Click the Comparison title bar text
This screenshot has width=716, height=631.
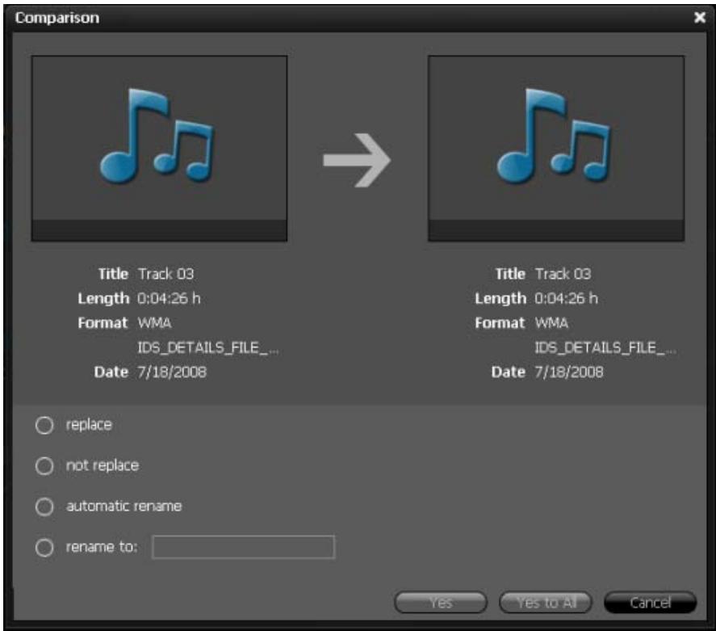coord(57,18)
